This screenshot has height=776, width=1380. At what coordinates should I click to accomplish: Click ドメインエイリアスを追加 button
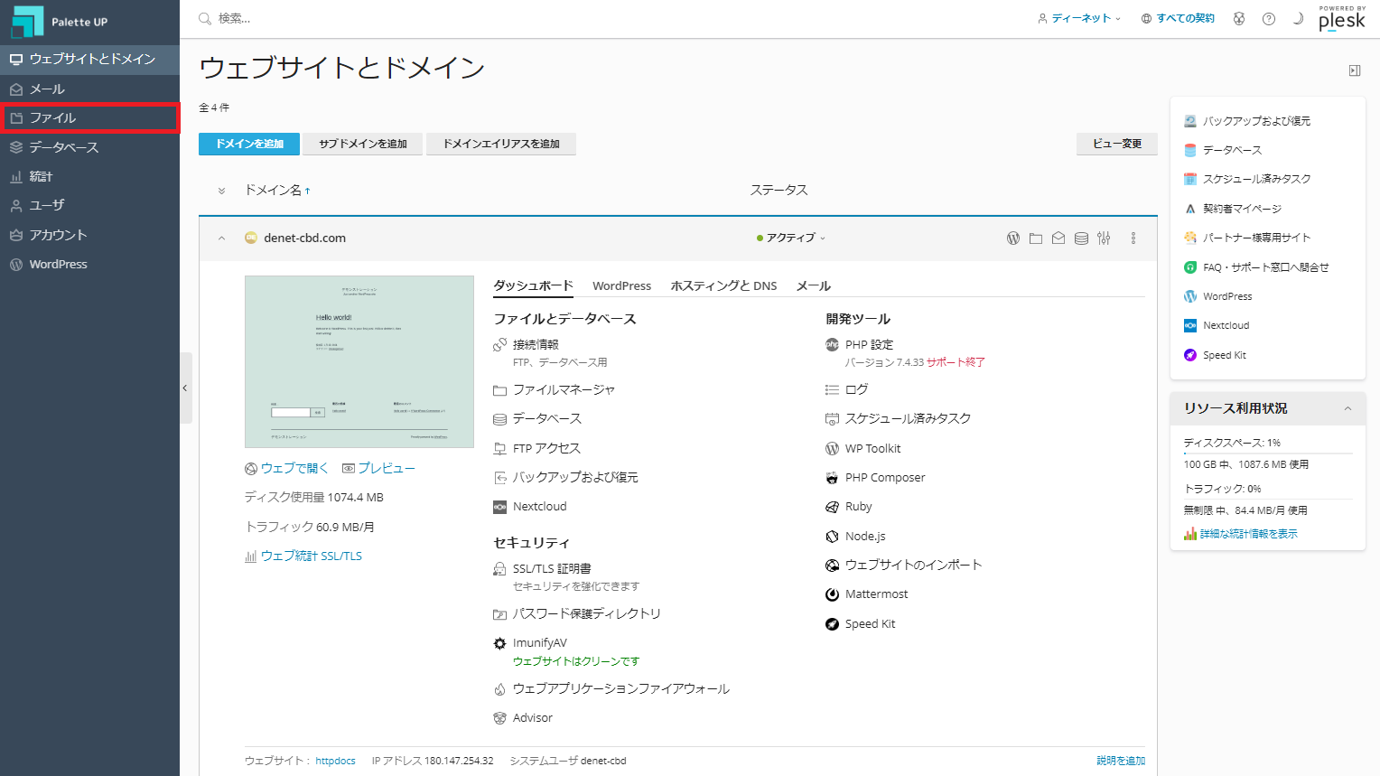pos(501,144)
